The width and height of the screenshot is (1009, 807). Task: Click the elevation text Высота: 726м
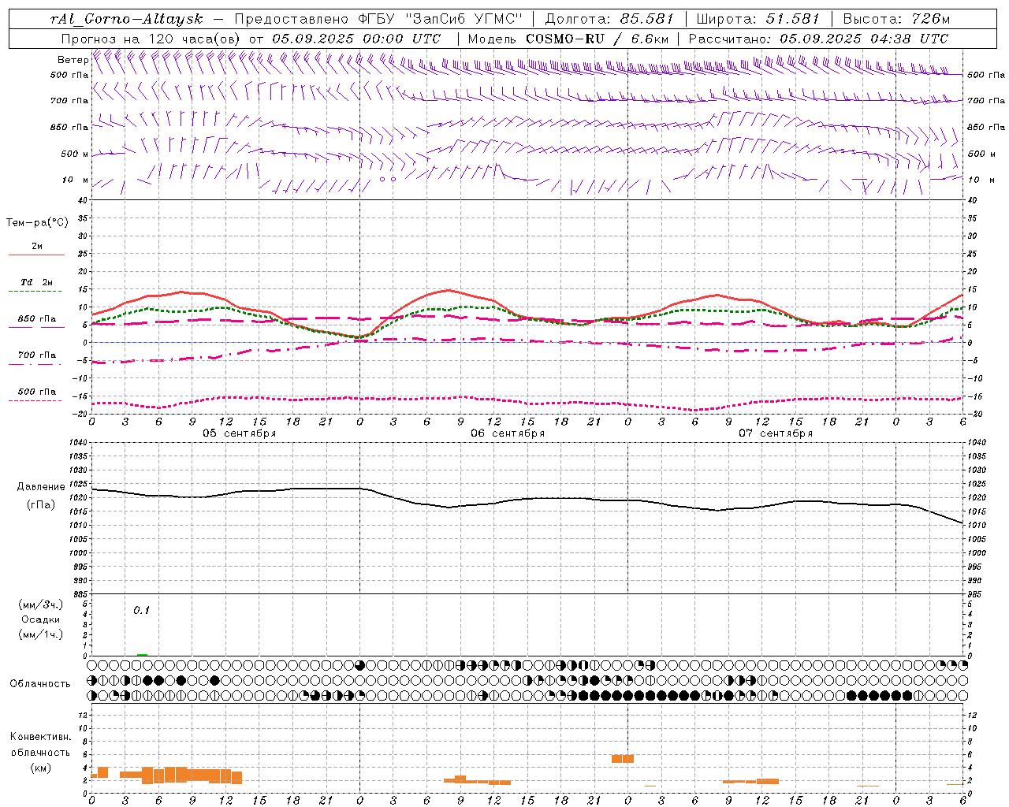[x=896, y=19]
